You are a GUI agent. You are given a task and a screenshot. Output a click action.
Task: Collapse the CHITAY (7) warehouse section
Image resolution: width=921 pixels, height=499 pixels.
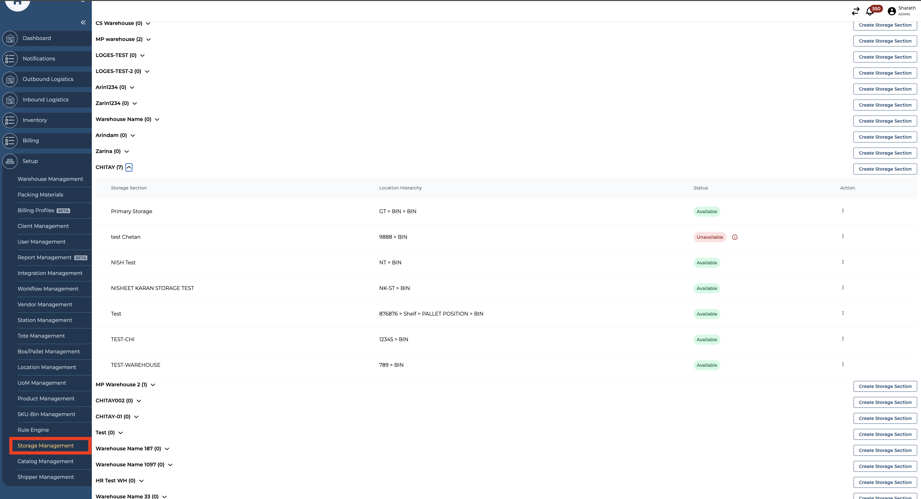[129, 167]
